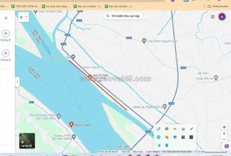Click the first 'Đường đi' directions icon
This screenshot has width=231, height=156.
click(x=6, y=34)
